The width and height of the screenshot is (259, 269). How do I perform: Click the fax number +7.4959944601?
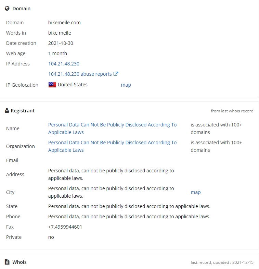click(x=65, y=227)
